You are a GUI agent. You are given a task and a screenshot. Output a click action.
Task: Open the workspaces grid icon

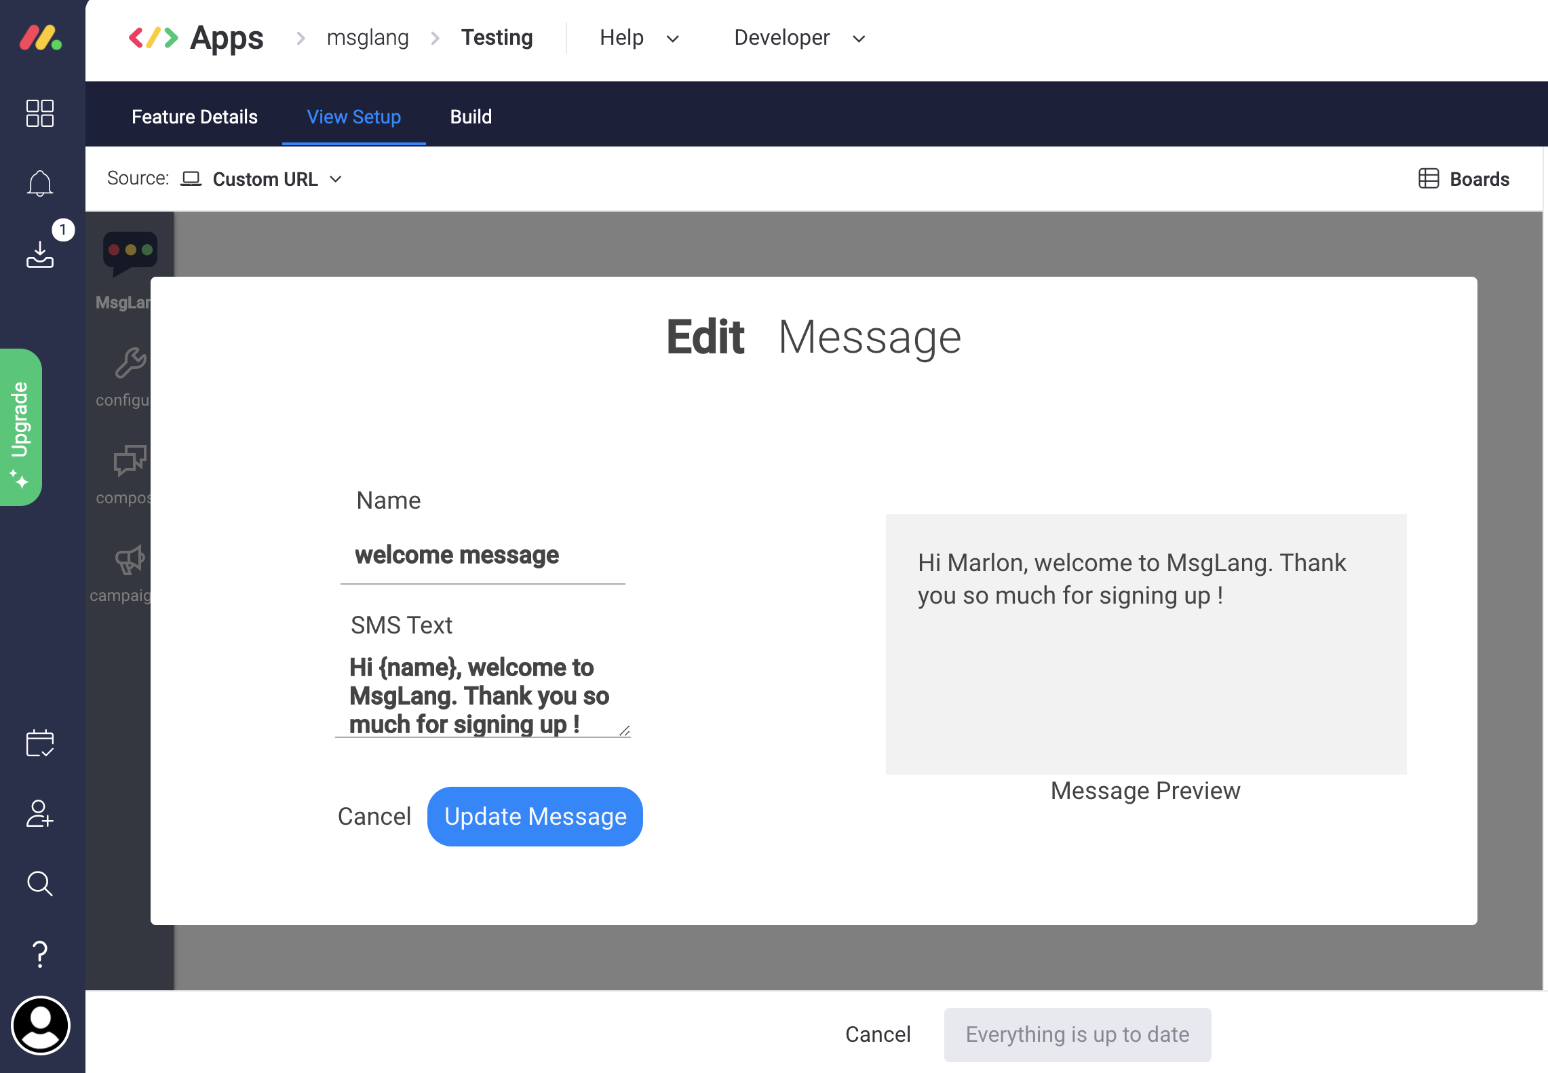click(x=40, y=113)
